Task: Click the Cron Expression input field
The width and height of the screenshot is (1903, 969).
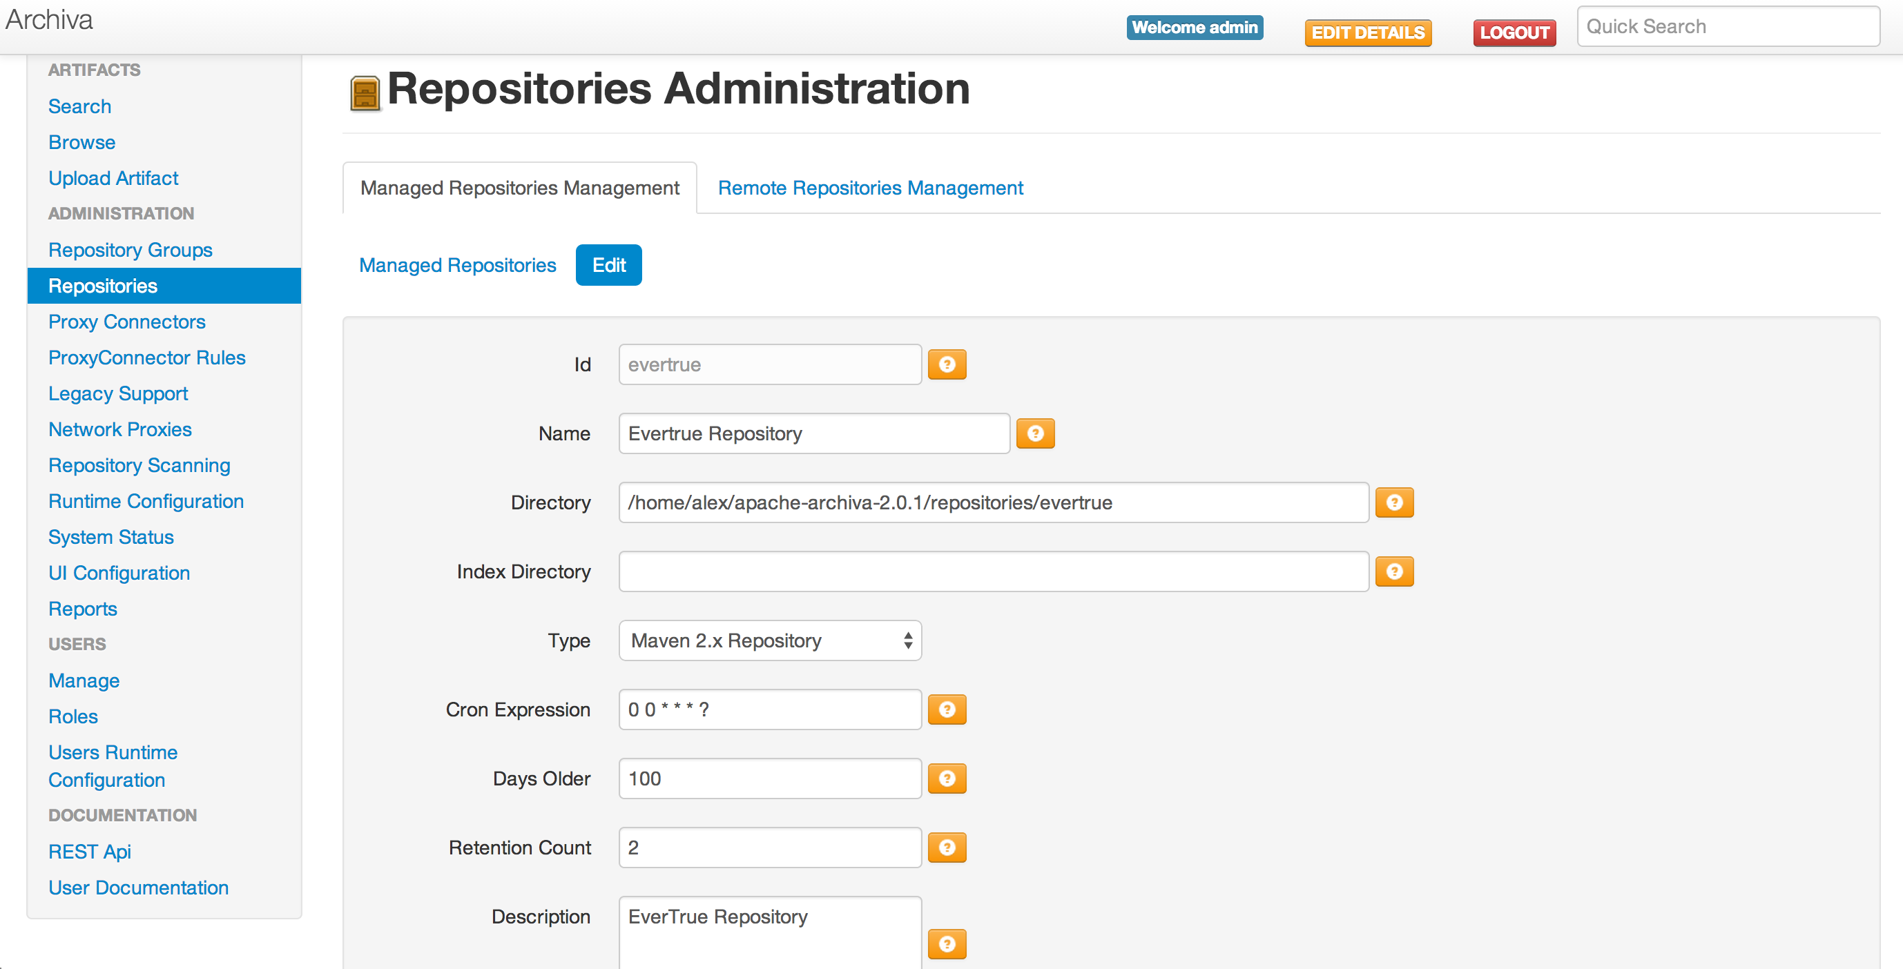Action: click(770, 709)
